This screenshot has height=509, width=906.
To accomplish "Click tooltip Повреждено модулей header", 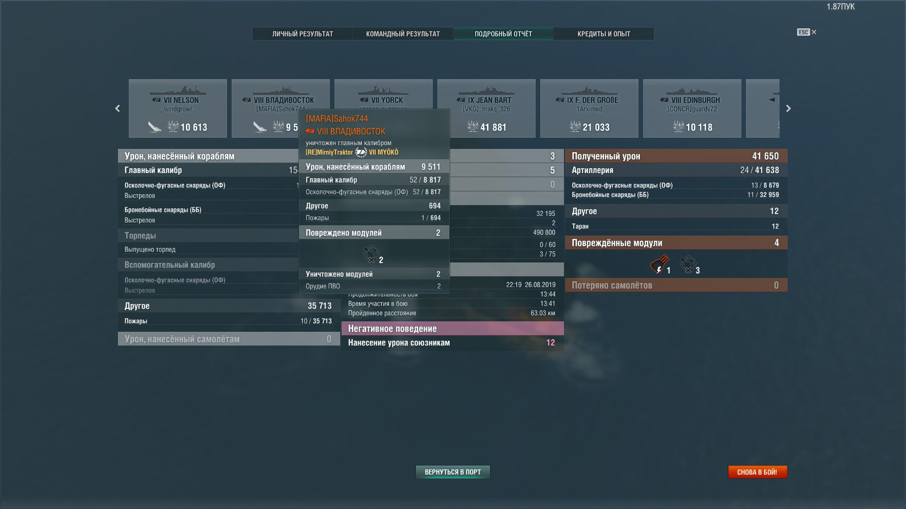I will 374,233.
